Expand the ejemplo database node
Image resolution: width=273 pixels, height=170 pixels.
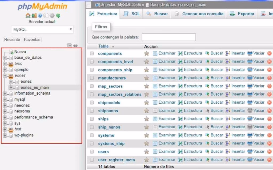tap(5, 70)
